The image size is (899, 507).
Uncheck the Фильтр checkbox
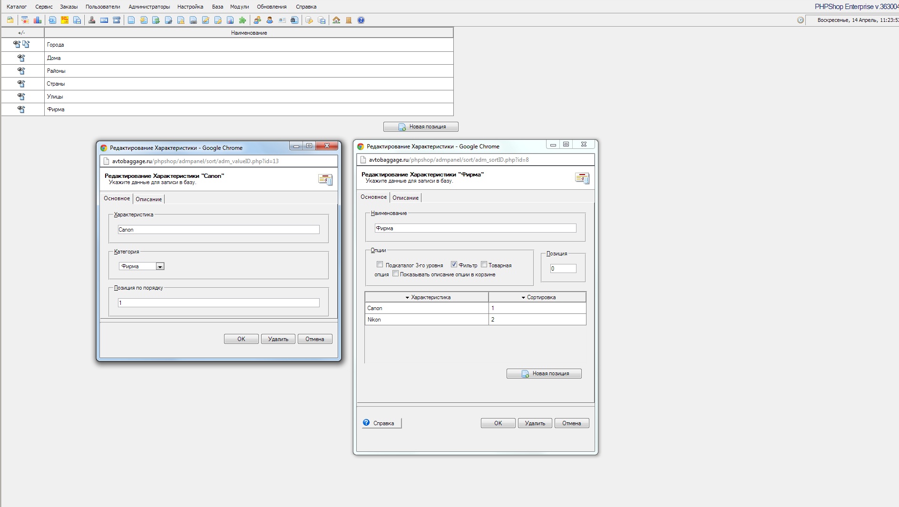454,264
